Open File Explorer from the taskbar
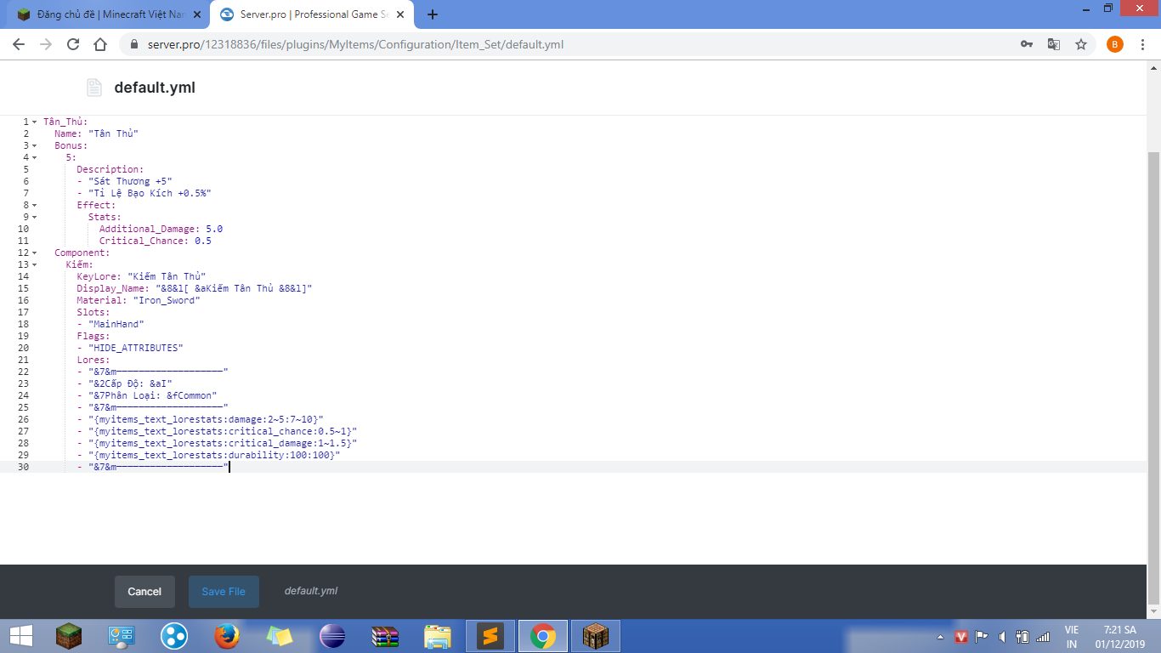This screenshot has height=653, width=1161. point(438,636)
